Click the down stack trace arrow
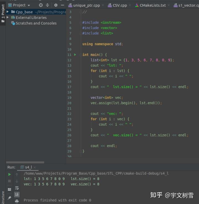This screenshot has height=204, width=199. [x=17, y=181]
